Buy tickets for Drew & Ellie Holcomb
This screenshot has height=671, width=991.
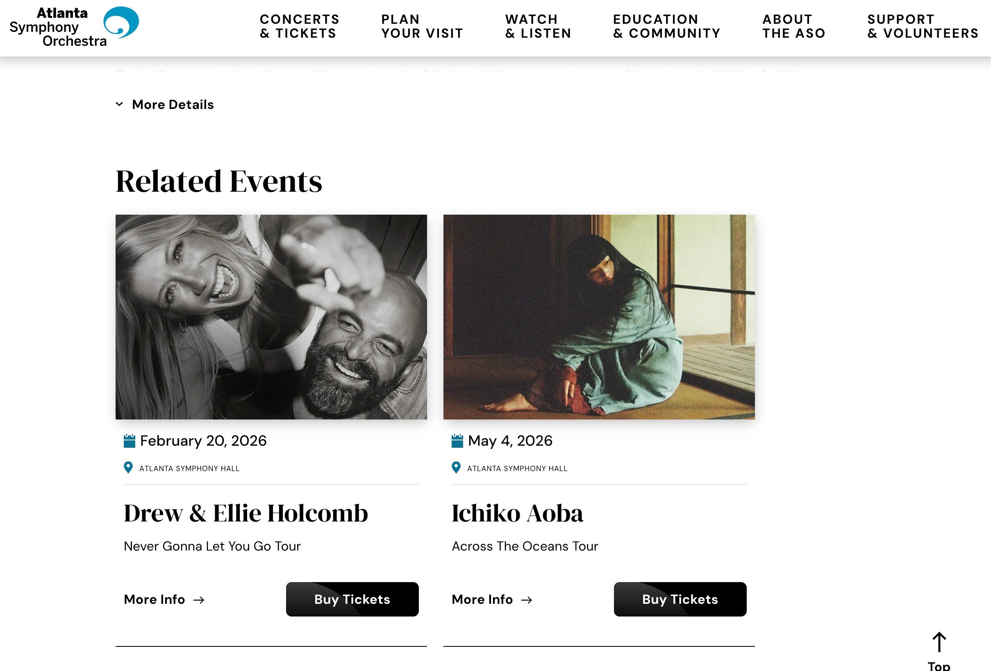352,599
